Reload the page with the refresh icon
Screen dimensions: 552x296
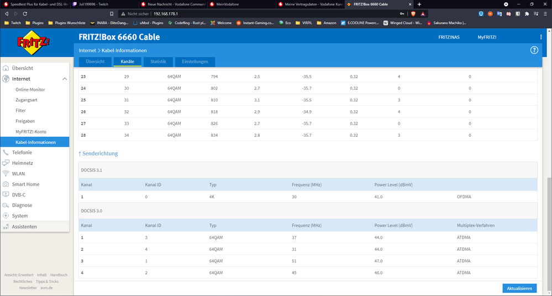[x=25, y=14]
